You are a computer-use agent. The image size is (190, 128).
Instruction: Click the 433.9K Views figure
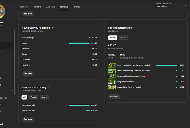tap(111, 55)
